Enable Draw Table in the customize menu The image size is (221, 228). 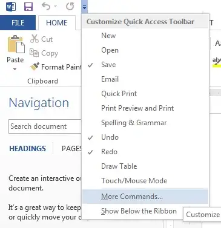tap(145, 166)
